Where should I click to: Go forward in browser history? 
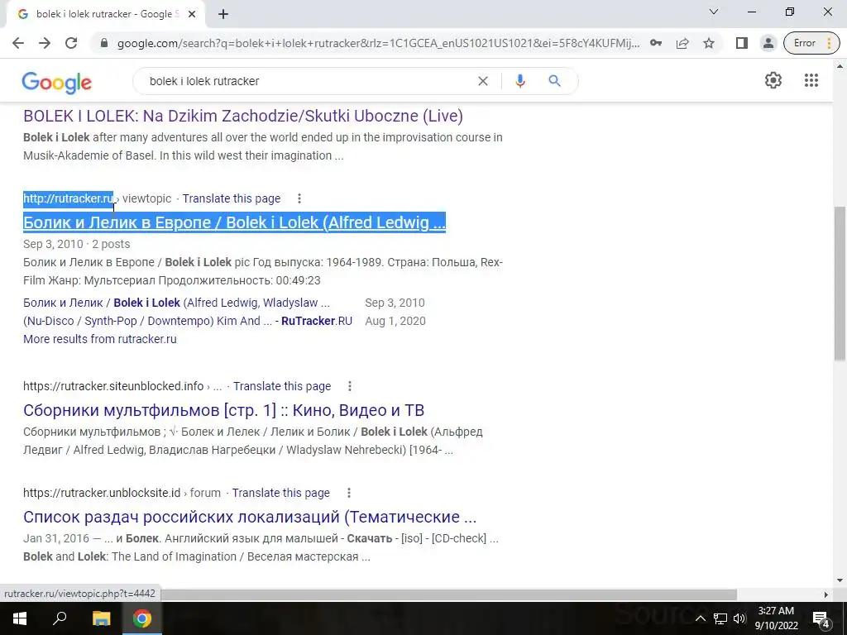[x=45, y=43]
